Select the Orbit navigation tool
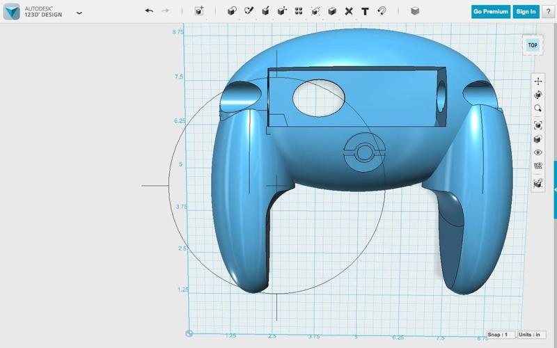This screenshot has width=557, height=348. click(x=538, y=95)
